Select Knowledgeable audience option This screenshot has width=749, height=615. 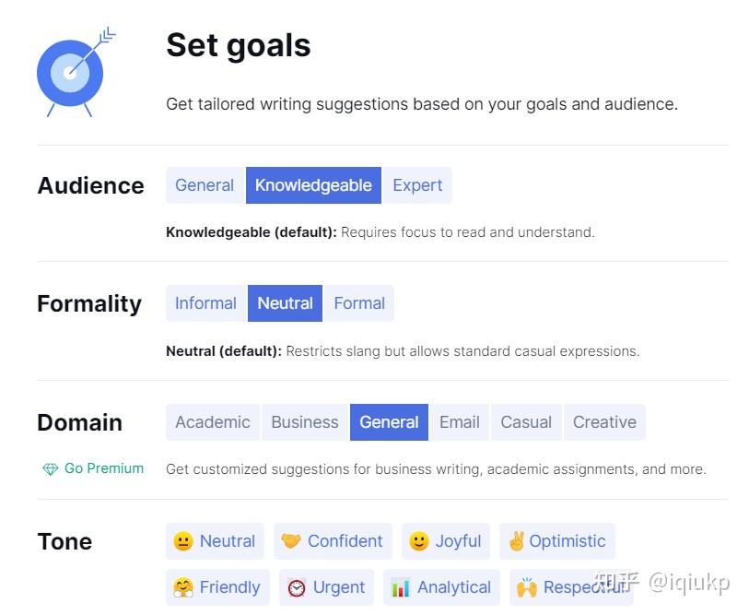pyautogui.click(x=313, y=185)
